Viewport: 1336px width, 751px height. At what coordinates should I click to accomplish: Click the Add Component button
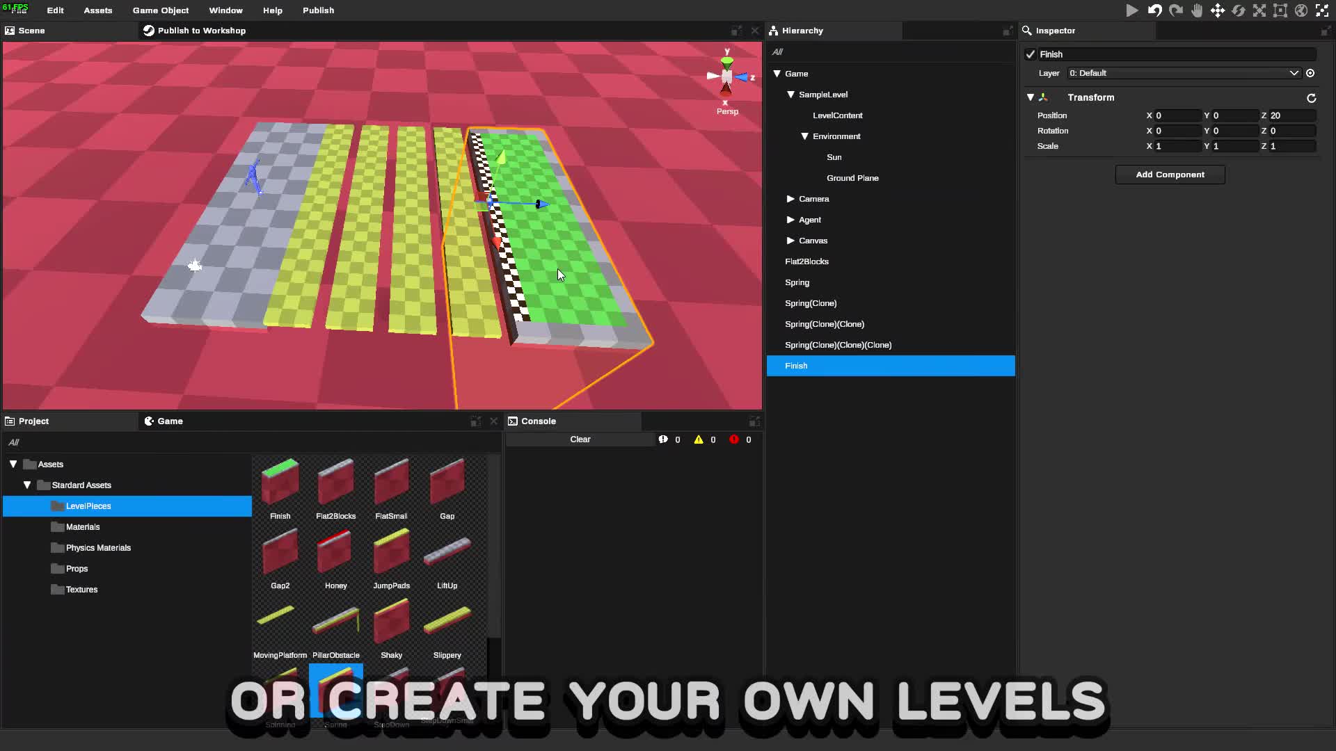[1170, 175]
